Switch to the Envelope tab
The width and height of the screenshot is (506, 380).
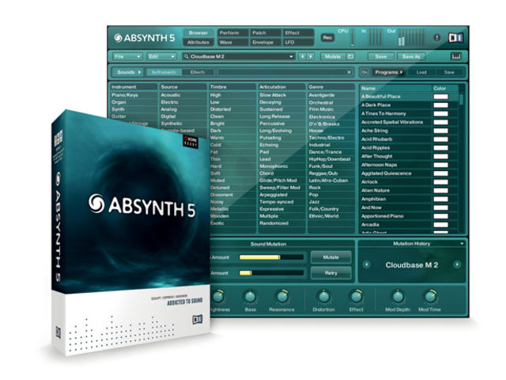point(266,42)
